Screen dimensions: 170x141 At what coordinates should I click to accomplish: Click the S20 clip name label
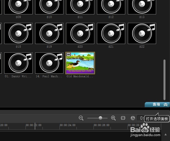coord(80,47)
